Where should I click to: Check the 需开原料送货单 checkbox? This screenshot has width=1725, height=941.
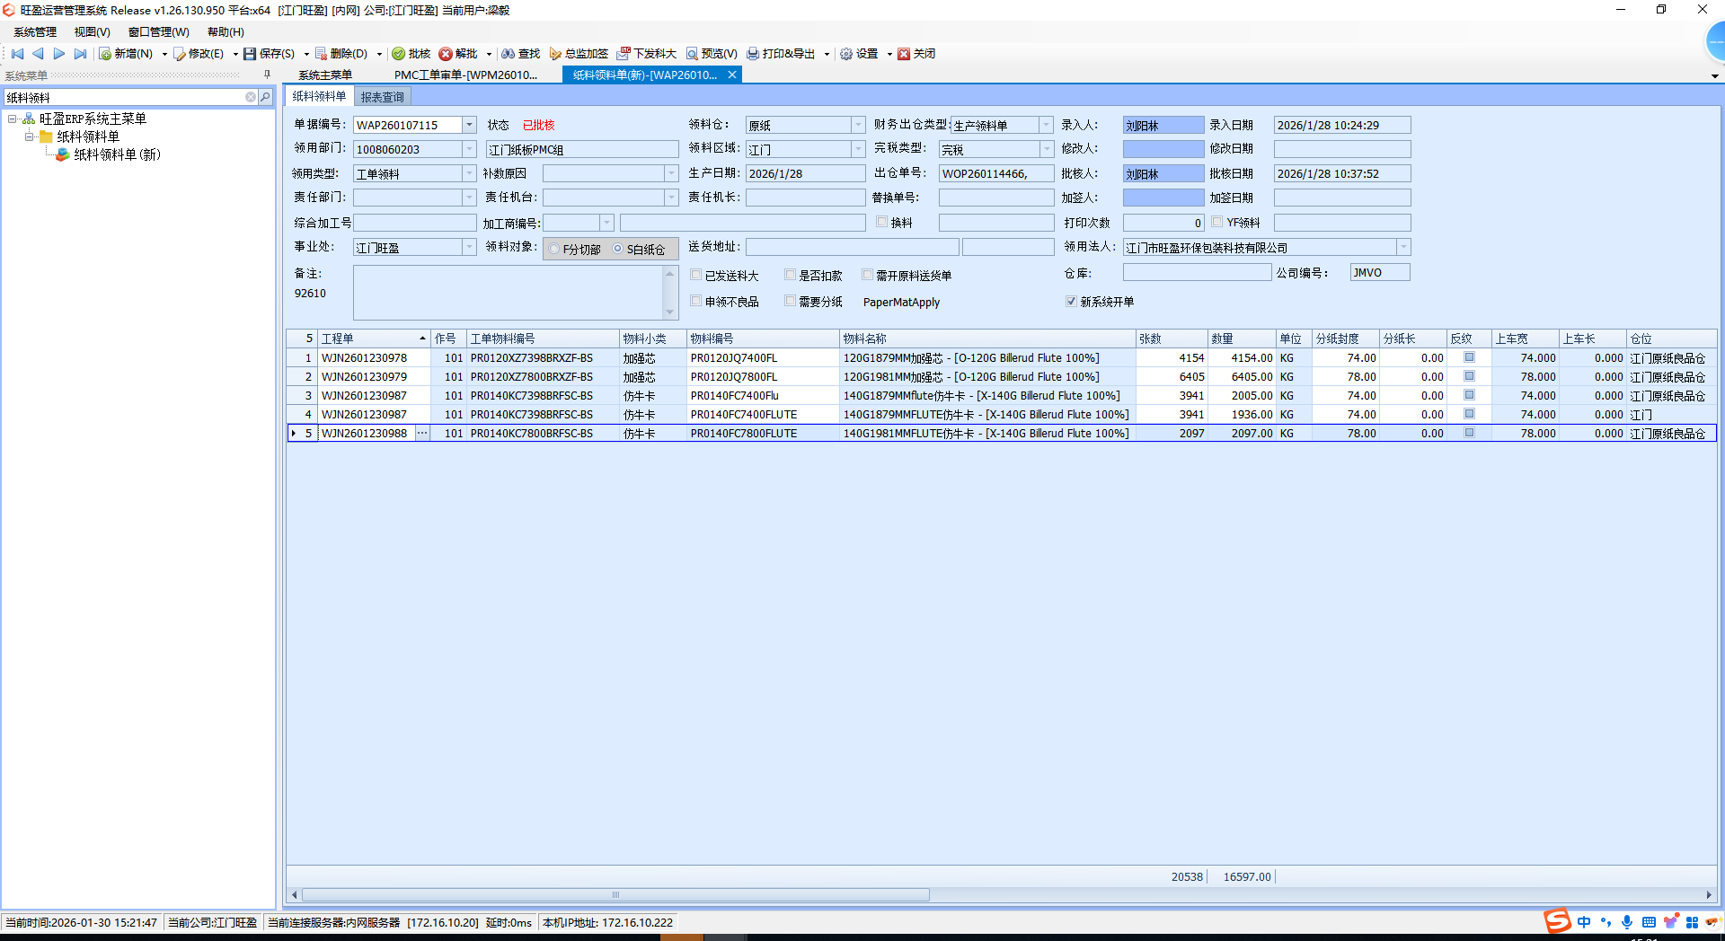(x=867, y=275)
